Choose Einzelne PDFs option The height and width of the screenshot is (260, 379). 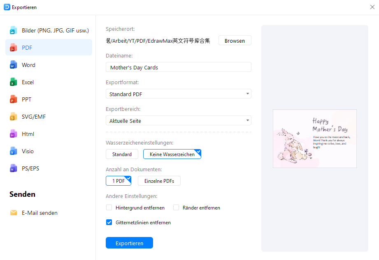(159, 181)
